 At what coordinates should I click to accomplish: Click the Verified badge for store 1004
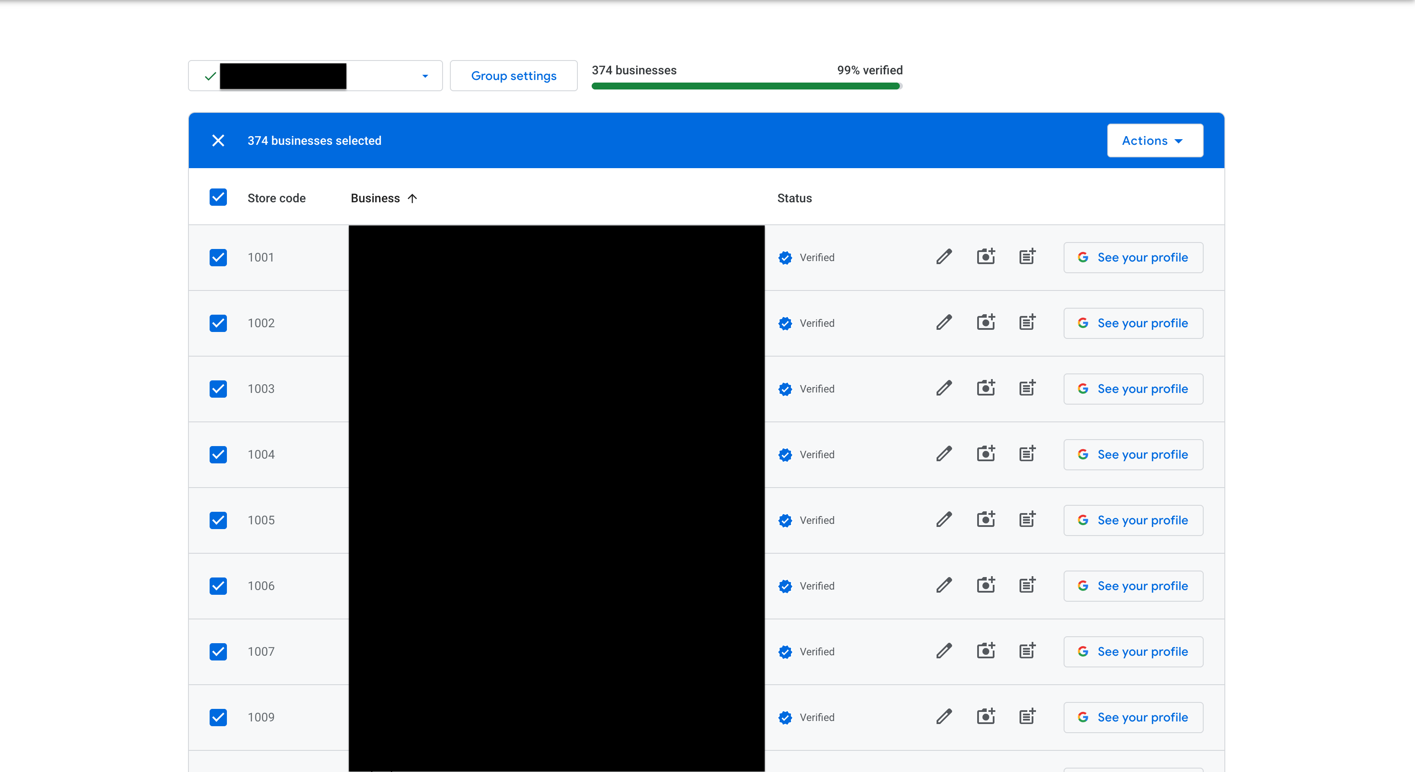[785, 454]
